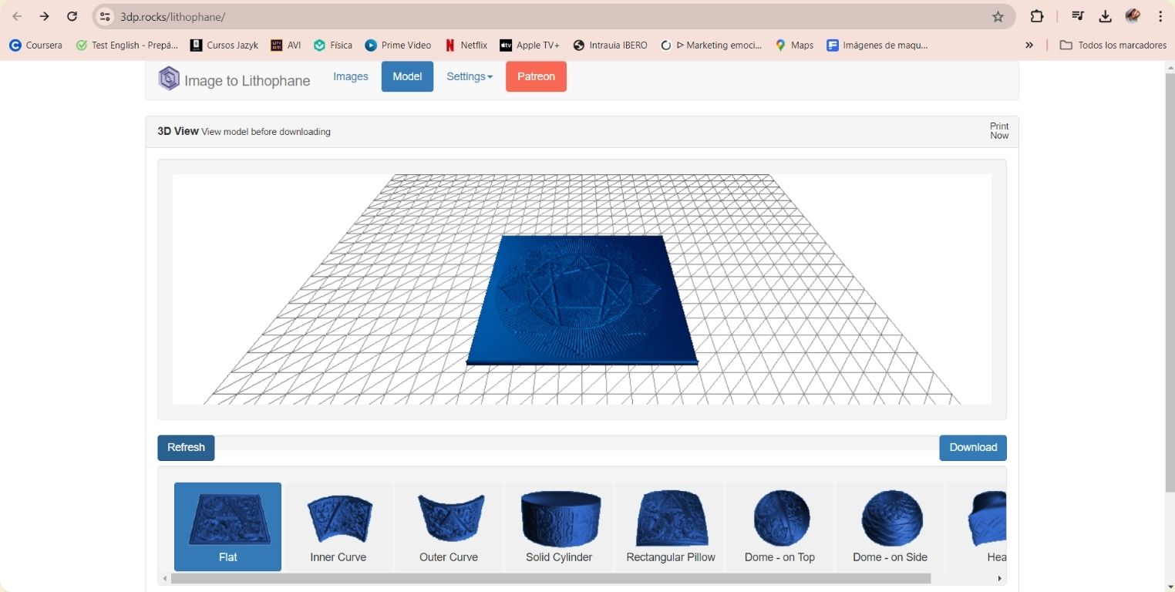Open the Coursera bookmark
The image size is (1175, 592).
35,45
